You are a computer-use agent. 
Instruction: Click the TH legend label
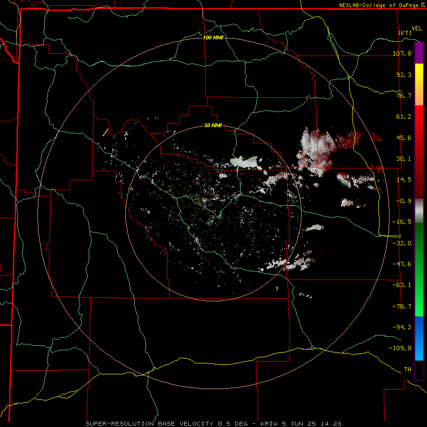(x=408, y=369)
